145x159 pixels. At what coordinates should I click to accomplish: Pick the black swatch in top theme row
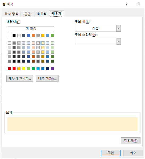coord(14,36)
